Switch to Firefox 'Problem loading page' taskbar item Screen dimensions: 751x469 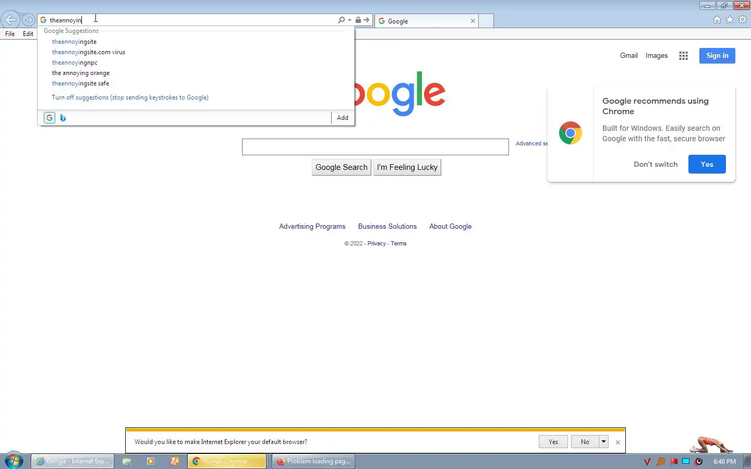tap(313, 461)
